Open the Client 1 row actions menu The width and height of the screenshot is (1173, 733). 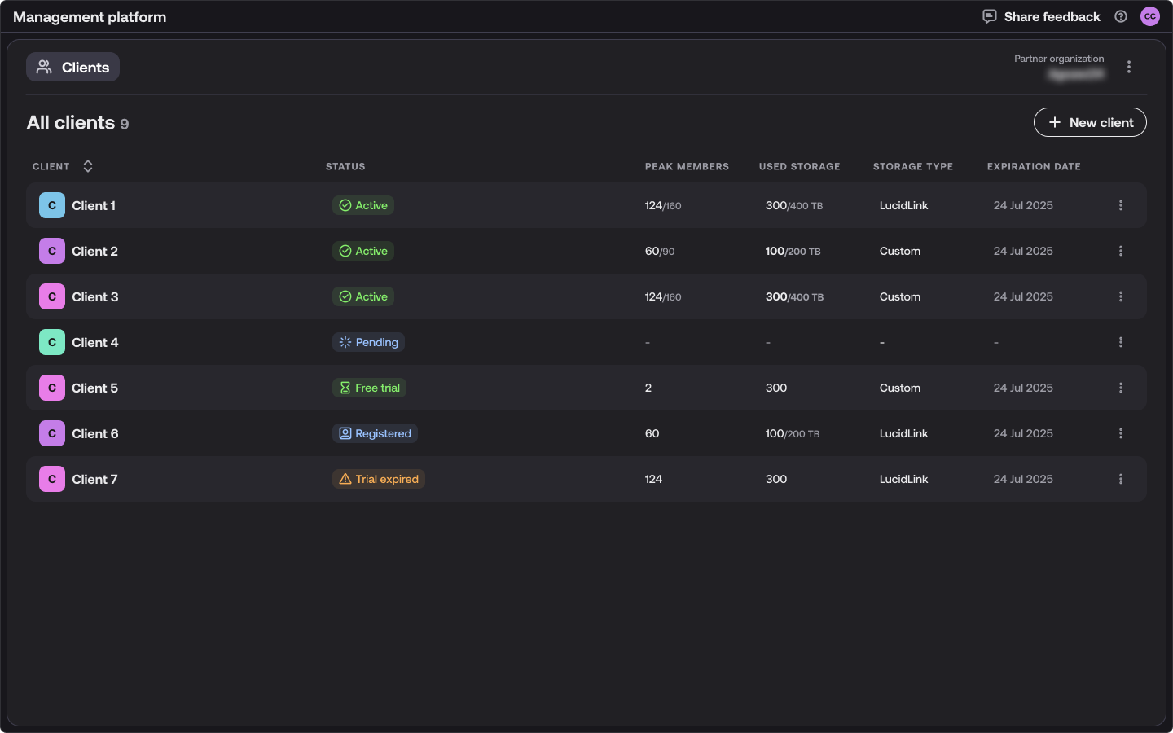tap(1121, 205)
